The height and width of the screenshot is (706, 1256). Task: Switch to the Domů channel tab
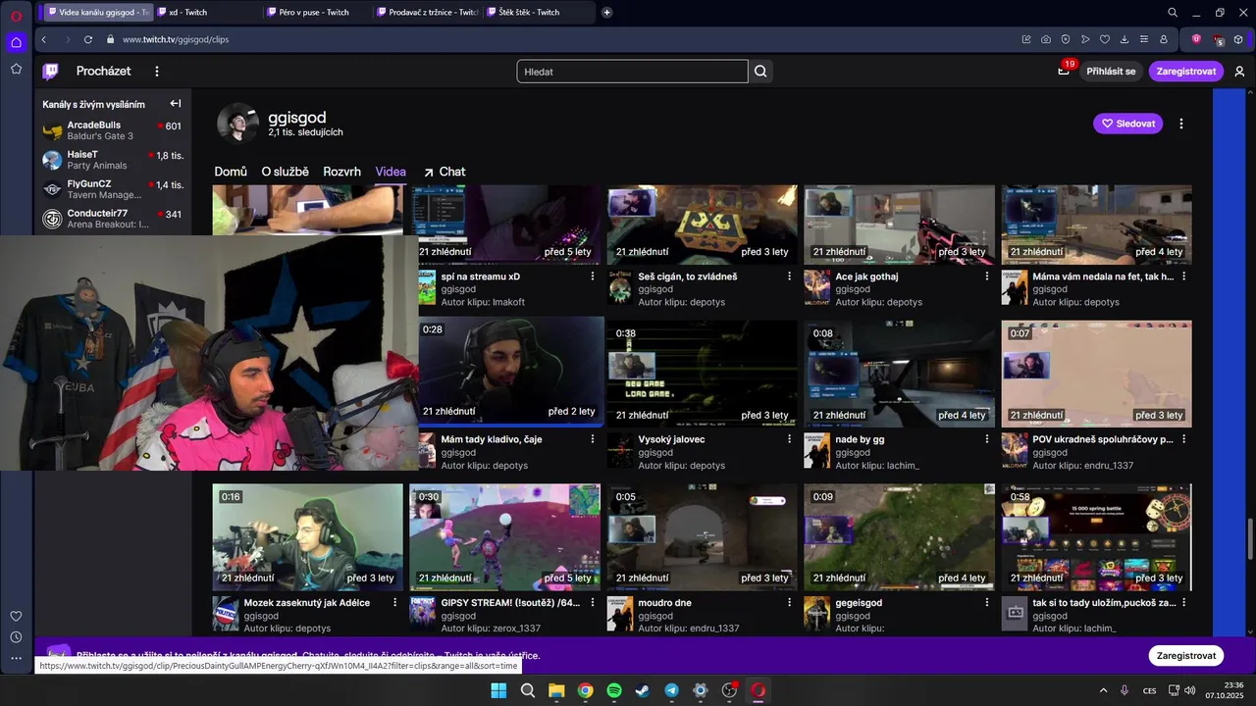[x=231, y=172]
